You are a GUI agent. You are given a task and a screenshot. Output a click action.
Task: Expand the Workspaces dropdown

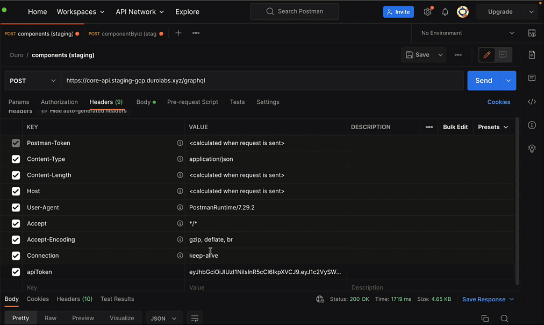[x=81, y=12]
